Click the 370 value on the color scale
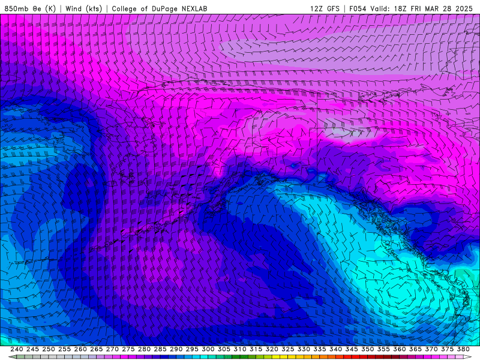 tap(431, 349)
